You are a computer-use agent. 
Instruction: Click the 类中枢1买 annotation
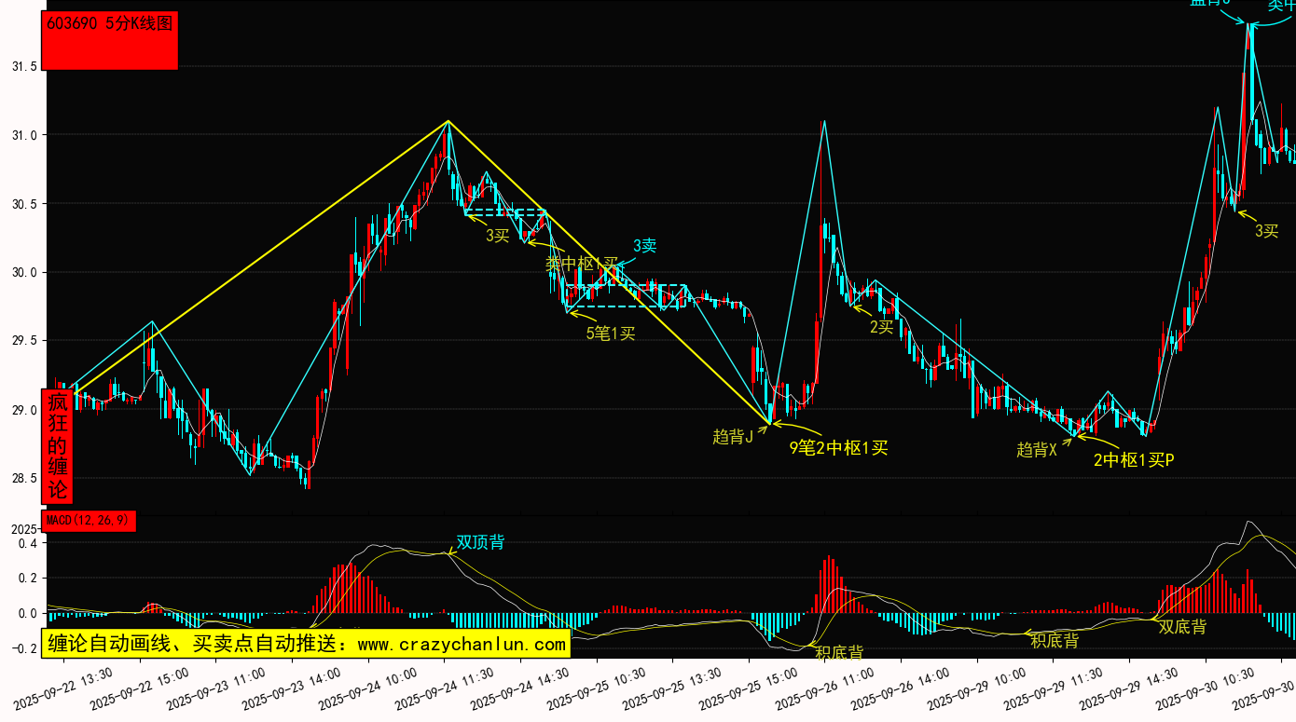(581, 264)
